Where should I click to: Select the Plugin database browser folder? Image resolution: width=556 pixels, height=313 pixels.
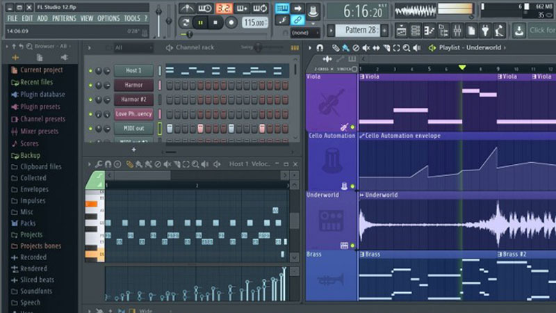click(x=42, y=95)
